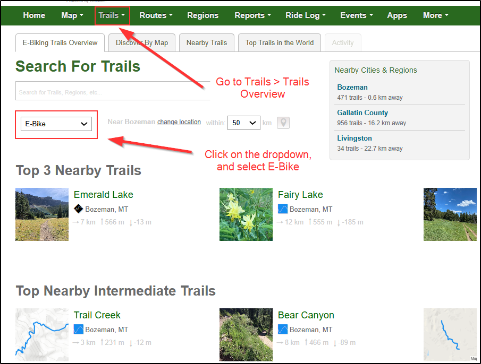Open the Activity tab
Image resolution: width=481 pixels, height=364 pixels.
click(343, 43)
